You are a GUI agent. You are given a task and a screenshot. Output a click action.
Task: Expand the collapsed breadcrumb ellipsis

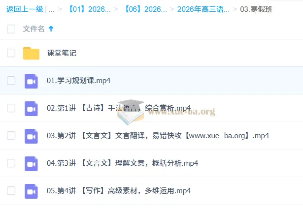(52, 9)
